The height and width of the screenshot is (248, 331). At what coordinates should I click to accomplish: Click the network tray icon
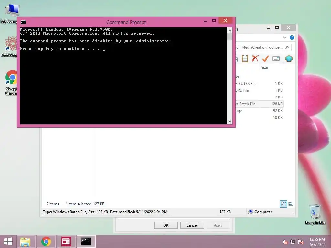[x=293, y=242]
